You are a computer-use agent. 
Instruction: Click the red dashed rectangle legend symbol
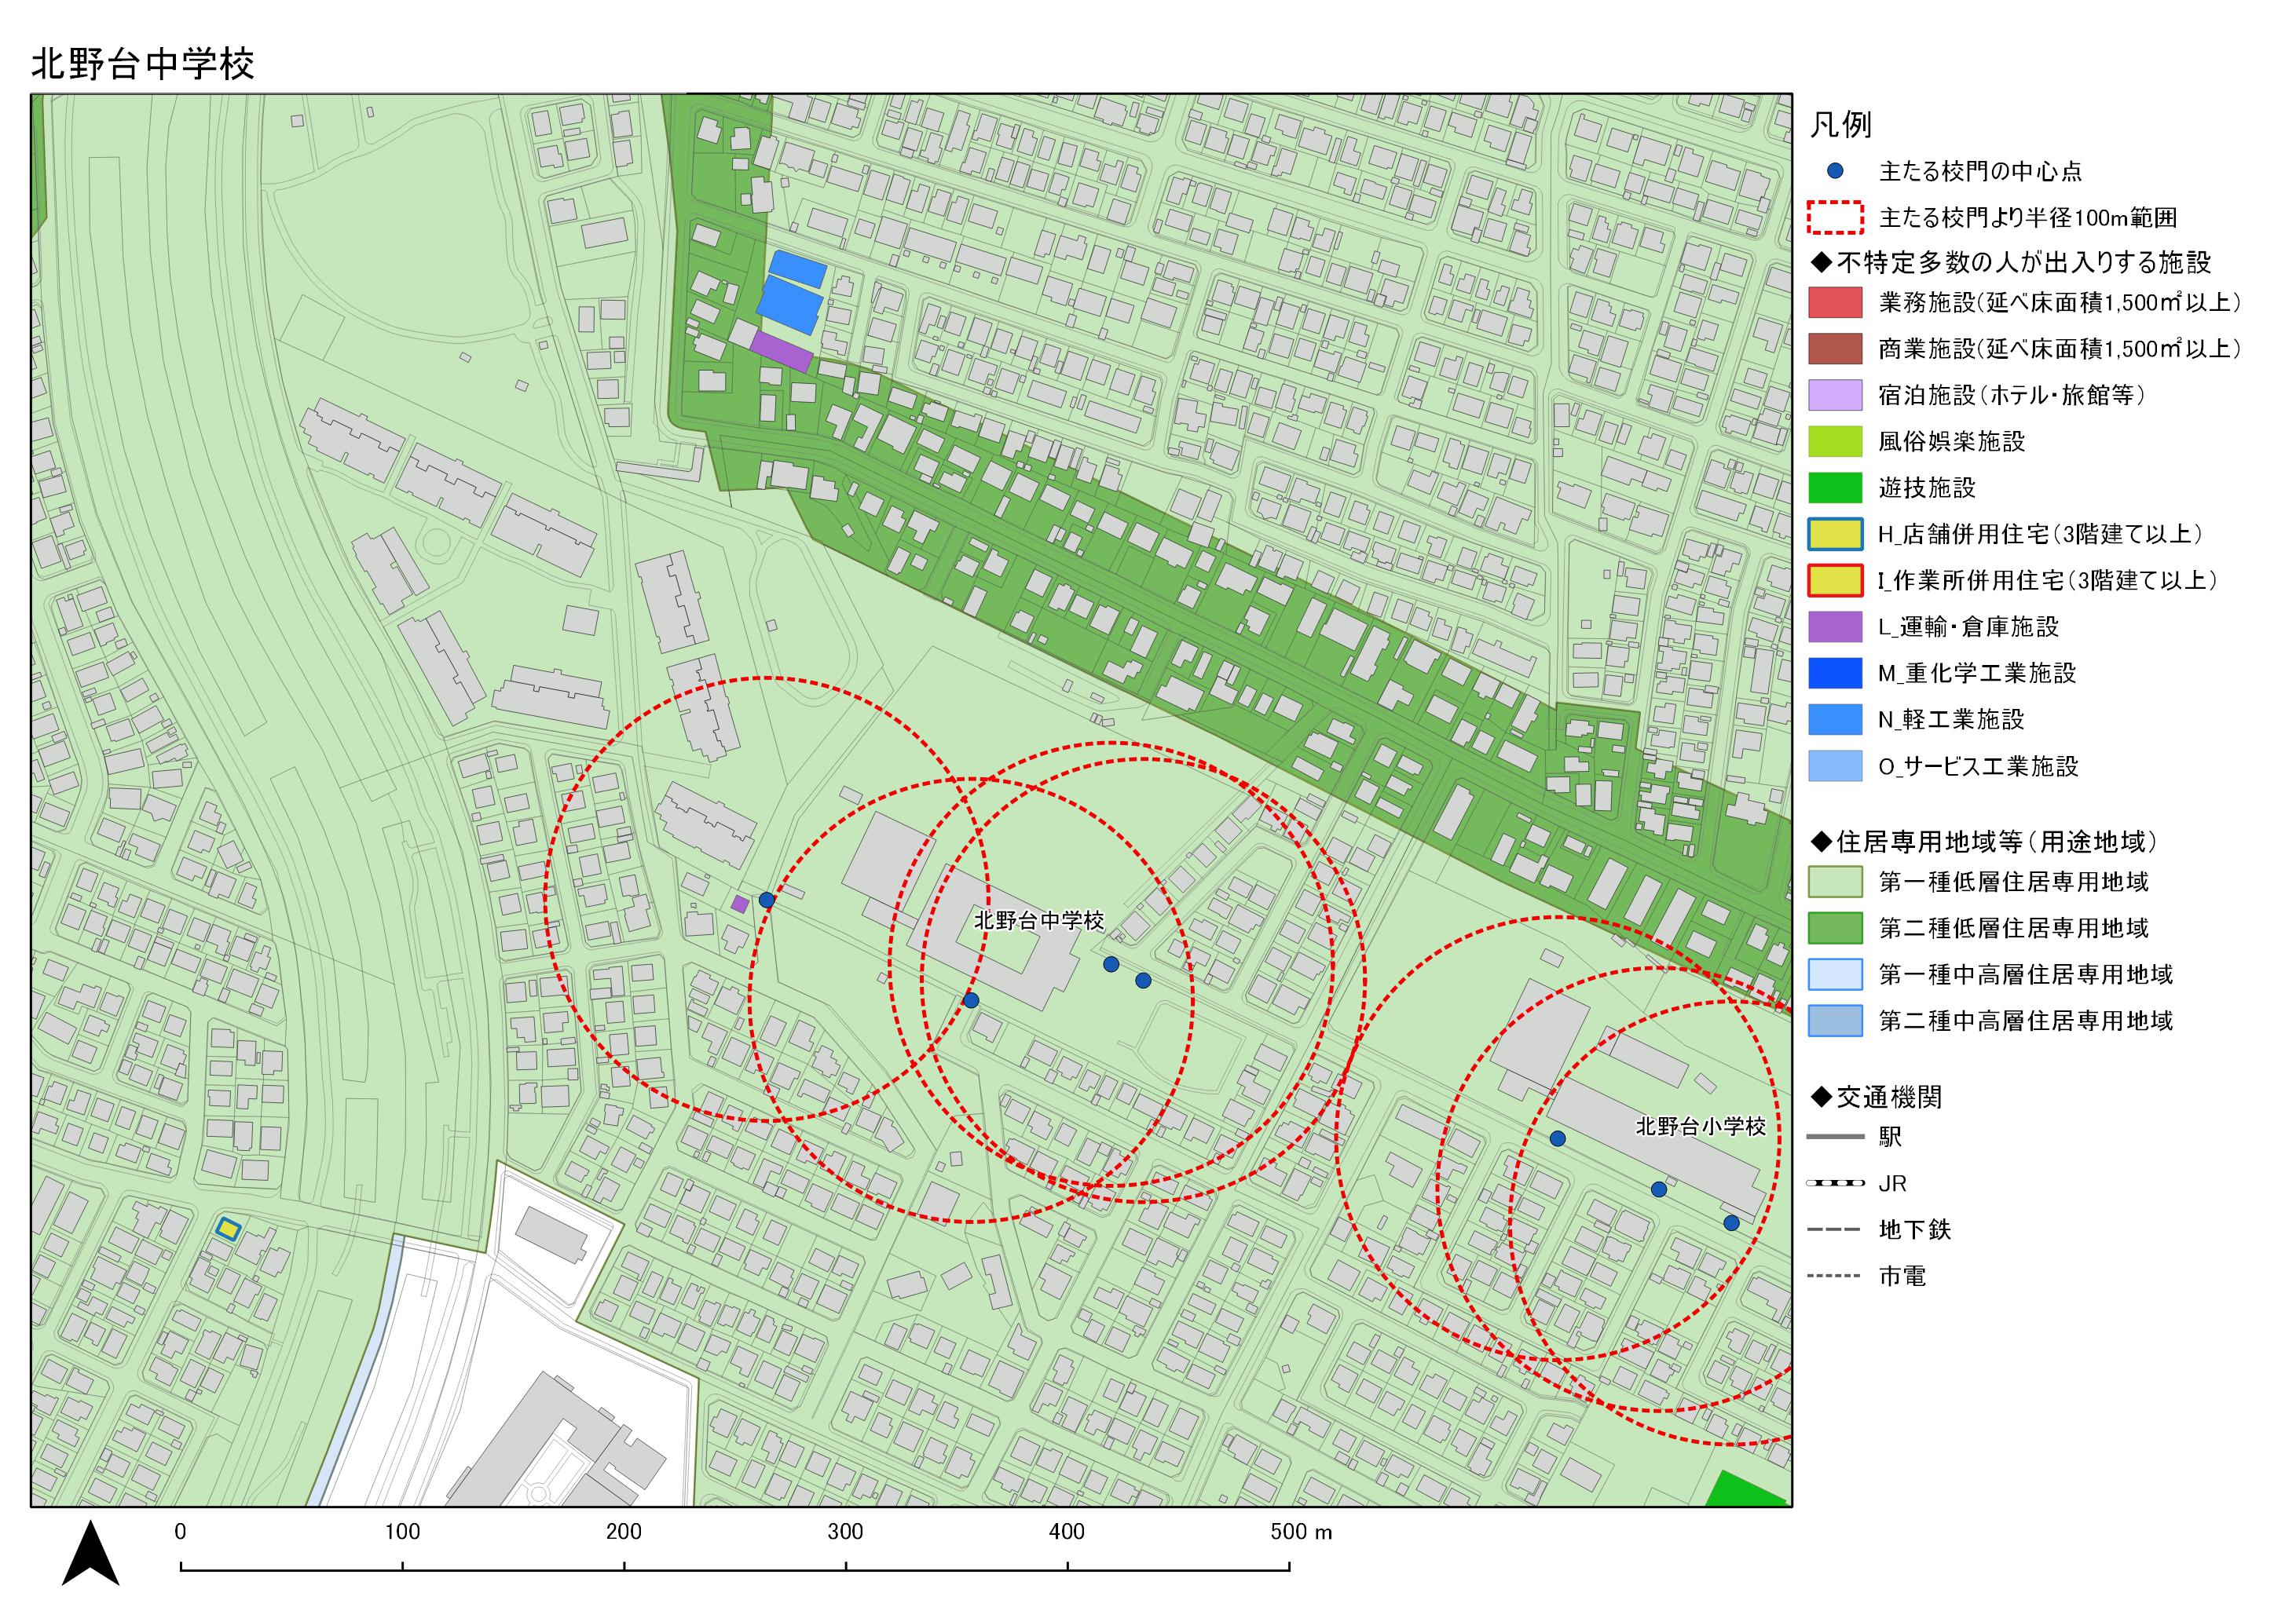[1835, 217]
